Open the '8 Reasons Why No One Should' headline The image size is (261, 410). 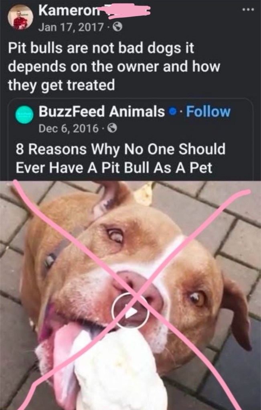tap(120, 149)
